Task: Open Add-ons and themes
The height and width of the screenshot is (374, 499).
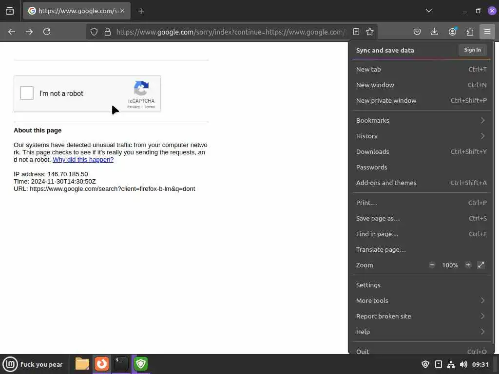Action: (x=422, y=183)
